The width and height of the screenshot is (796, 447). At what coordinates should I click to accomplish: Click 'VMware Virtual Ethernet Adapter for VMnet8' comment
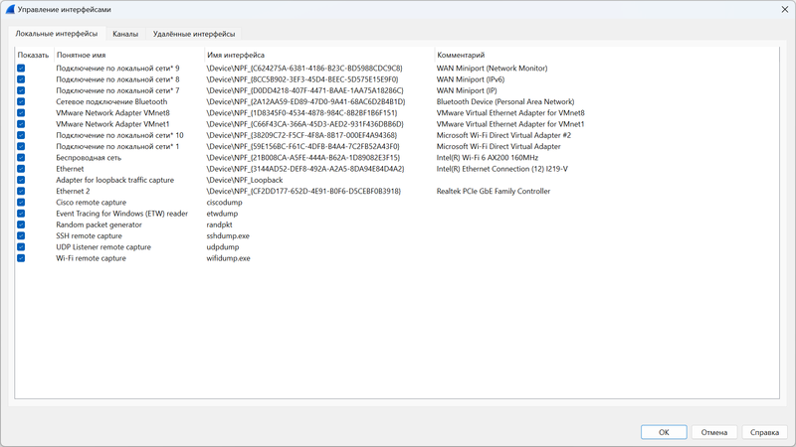(x=510, y=113)
